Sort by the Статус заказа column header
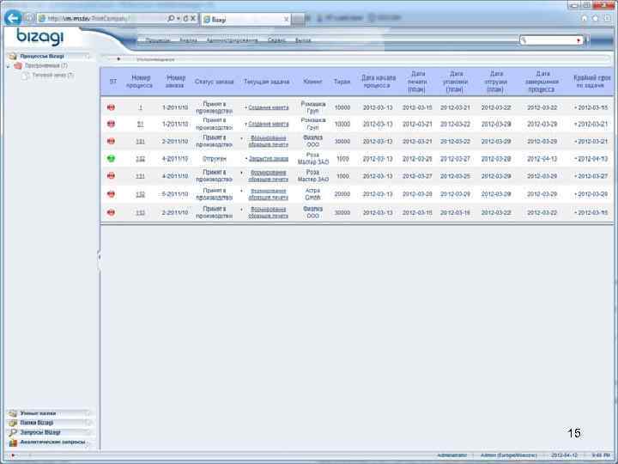Viewport: 618px width, 464px height. pos(214,82)
